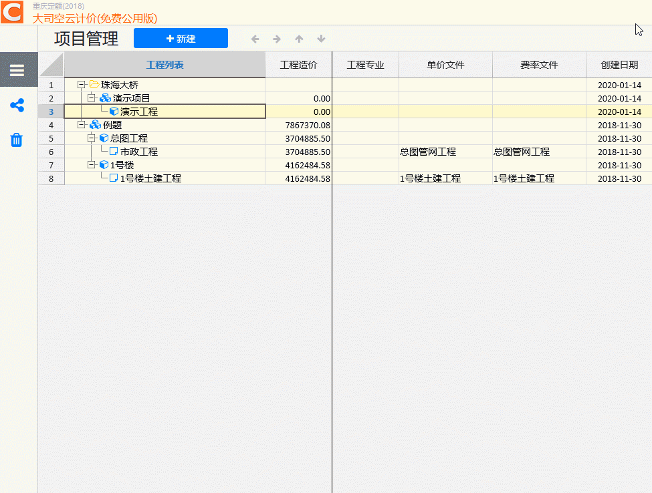
Task: Click the 工程造价 column header
Action: 298,65
